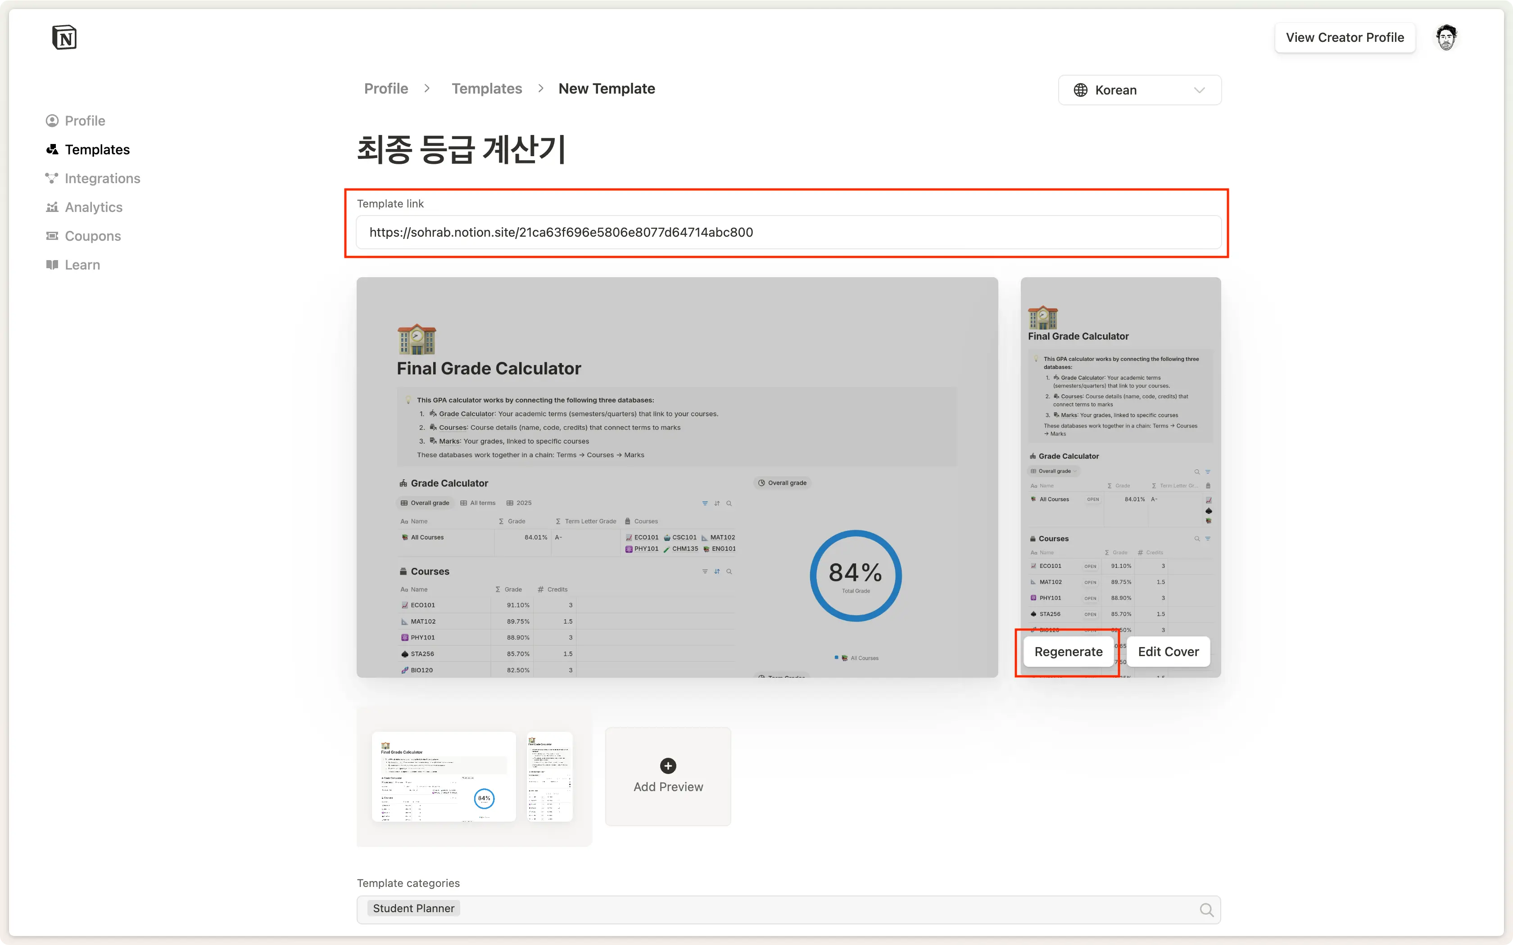Go to Templates in the sidebar
Viewport: 1513px width, 945px height.
click(x=97, y=149)
